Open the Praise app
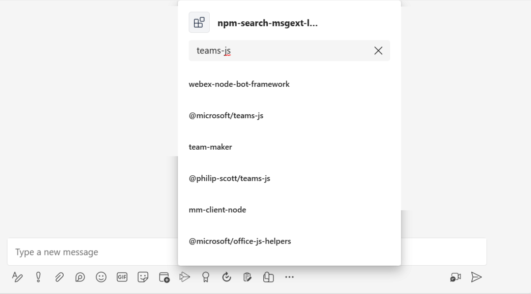This screenshot has height=294, width=531. tap(205, 277)
